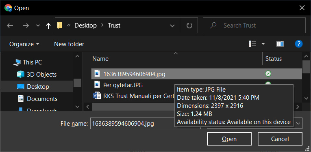The image size is (311, 152).
Task: Click navigation pane scroll down arrow
Action: (78, 107)
